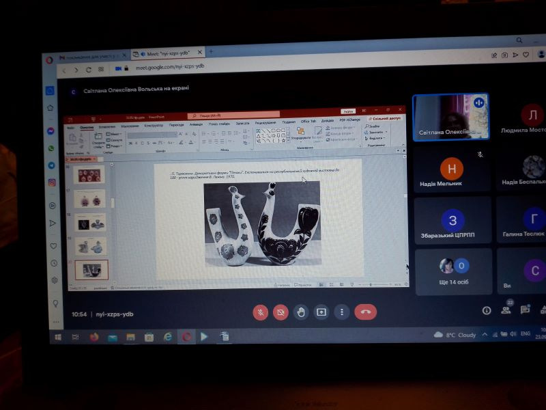
Task: Select the Надія Мельник participant tile
Action: [x=452, y=169]
